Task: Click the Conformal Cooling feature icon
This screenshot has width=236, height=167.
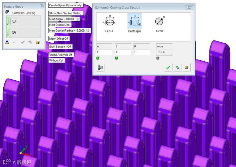Action: coord(7,12)
